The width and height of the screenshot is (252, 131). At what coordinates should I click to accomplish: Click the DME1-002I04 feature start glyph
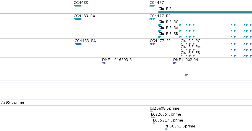(175, 63)
